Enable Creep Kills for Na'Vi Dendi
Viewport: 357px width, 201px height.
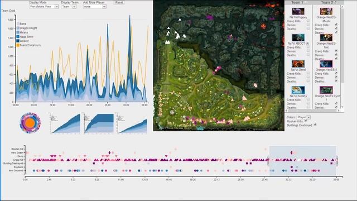(x=308, y=73)
